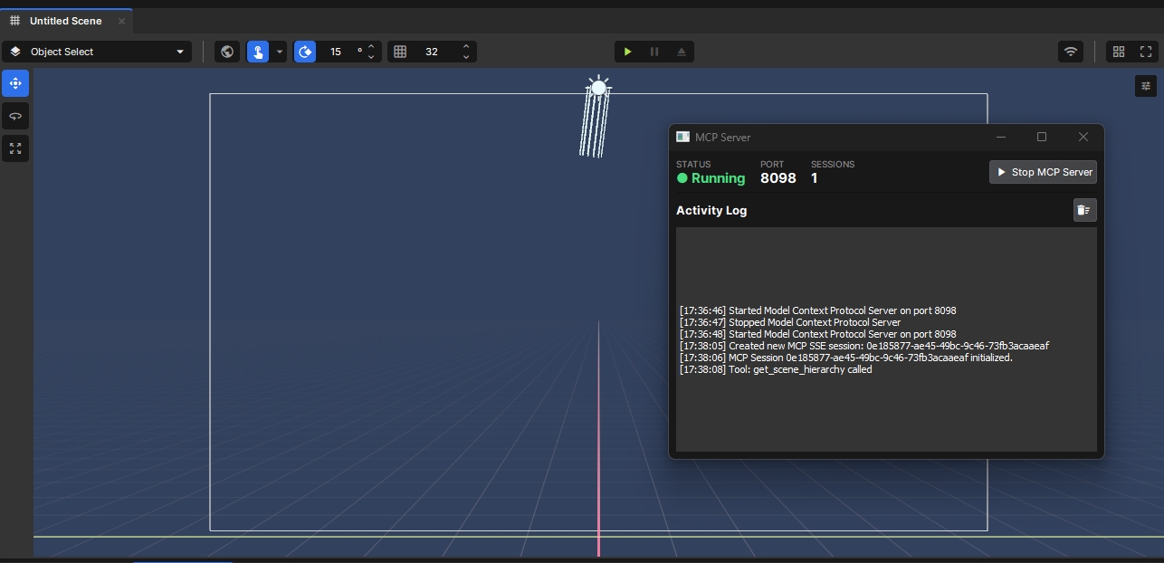The width and height of the screenshot is (1164, 563).
Task: Click the Pause playback button
Action: tap(654, 52)
